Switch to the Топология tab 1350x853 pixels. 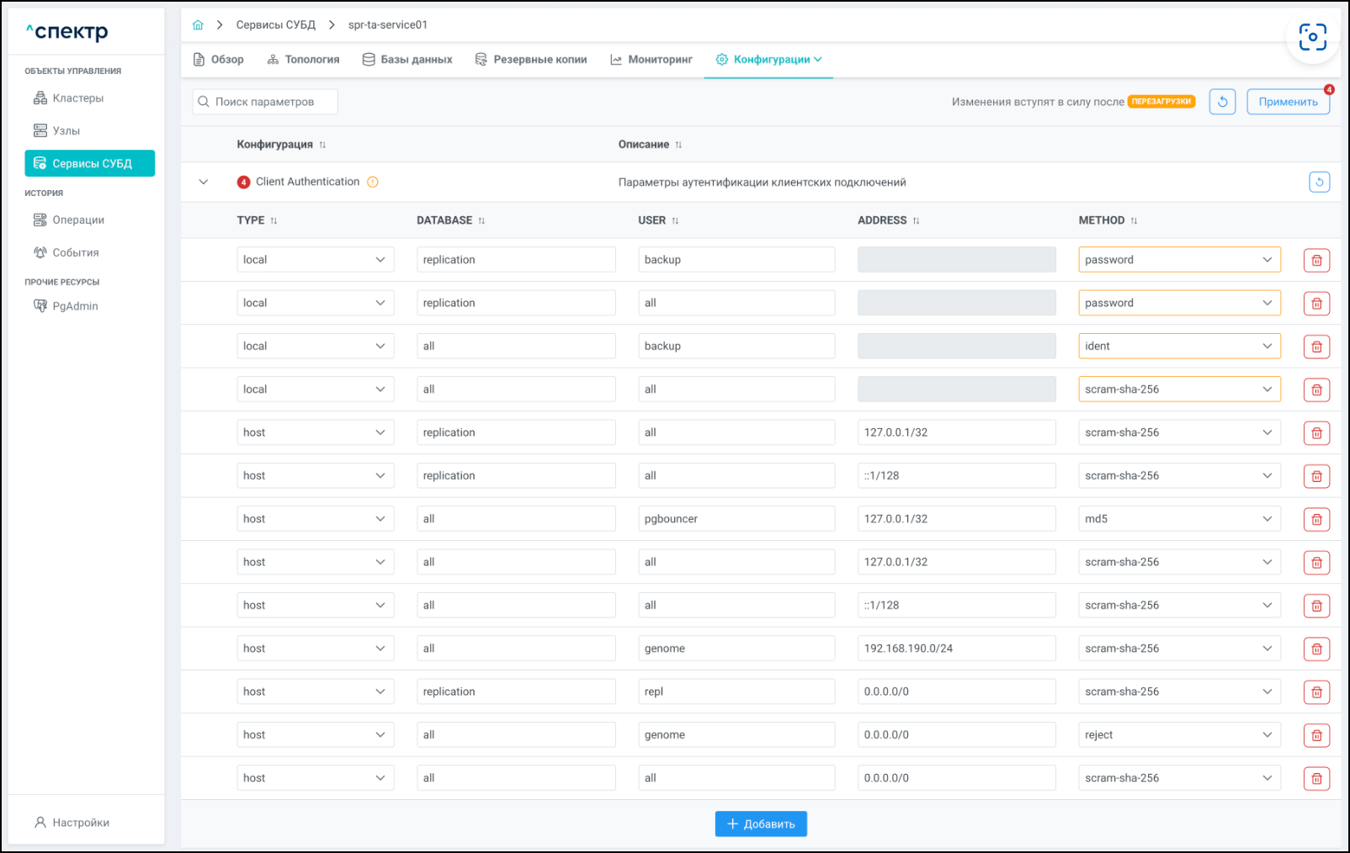pyautogui.click(x=303, y=60)
